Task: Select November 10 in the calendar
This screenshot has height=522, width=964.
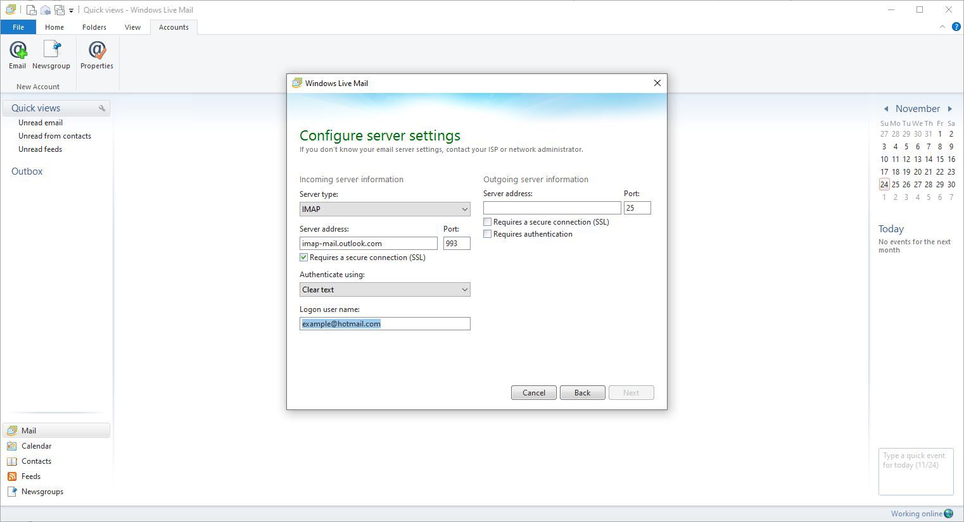Action: (884, 159)
